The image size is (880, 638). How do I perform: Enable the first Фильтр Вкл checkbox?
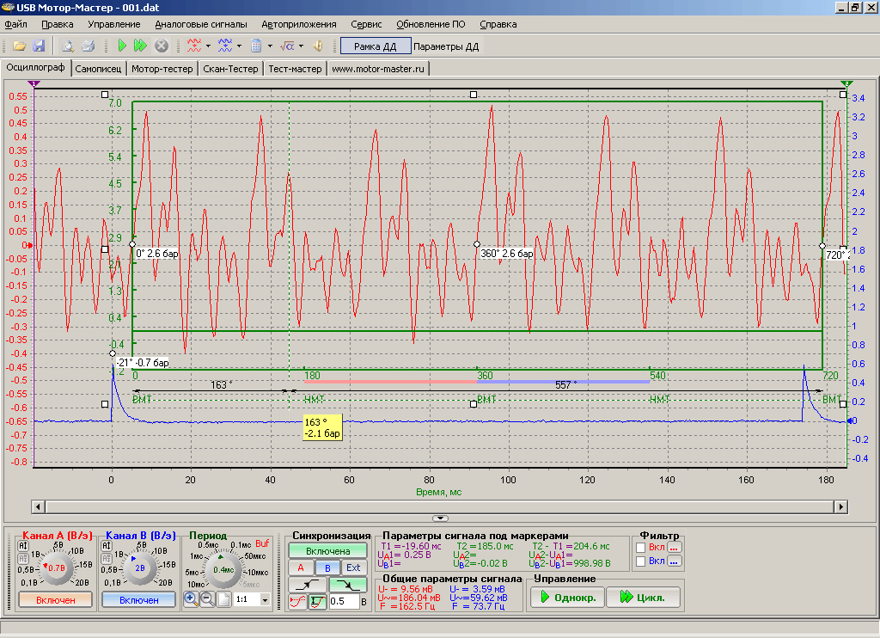pos(640,547)
